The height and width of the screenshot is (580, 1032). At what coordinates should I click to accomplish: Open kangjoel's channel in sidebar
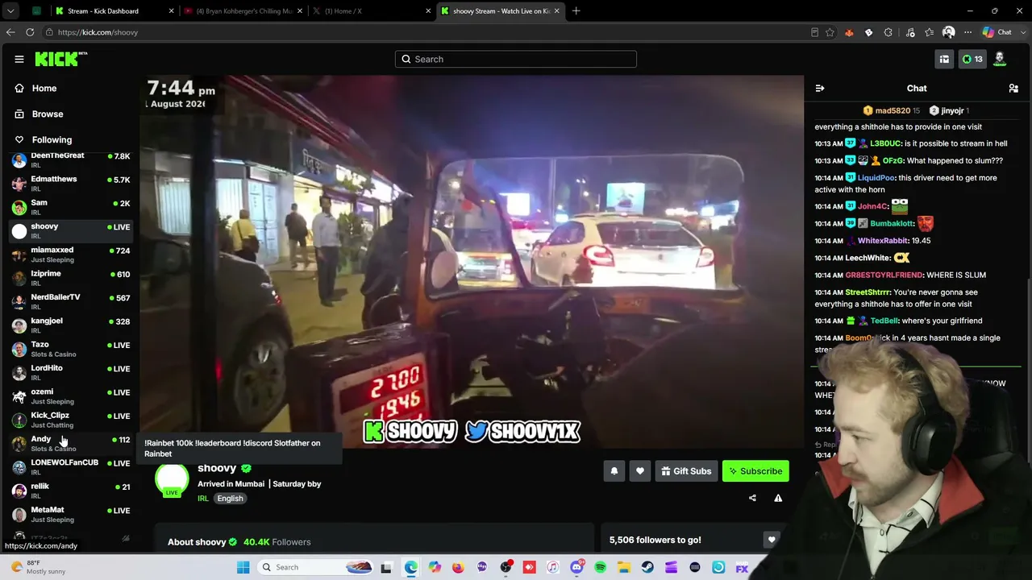coord(71,325)
